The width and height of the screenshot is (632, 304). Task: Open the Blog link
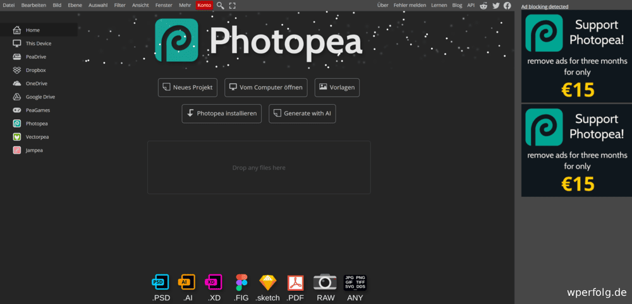click(458, 5)
